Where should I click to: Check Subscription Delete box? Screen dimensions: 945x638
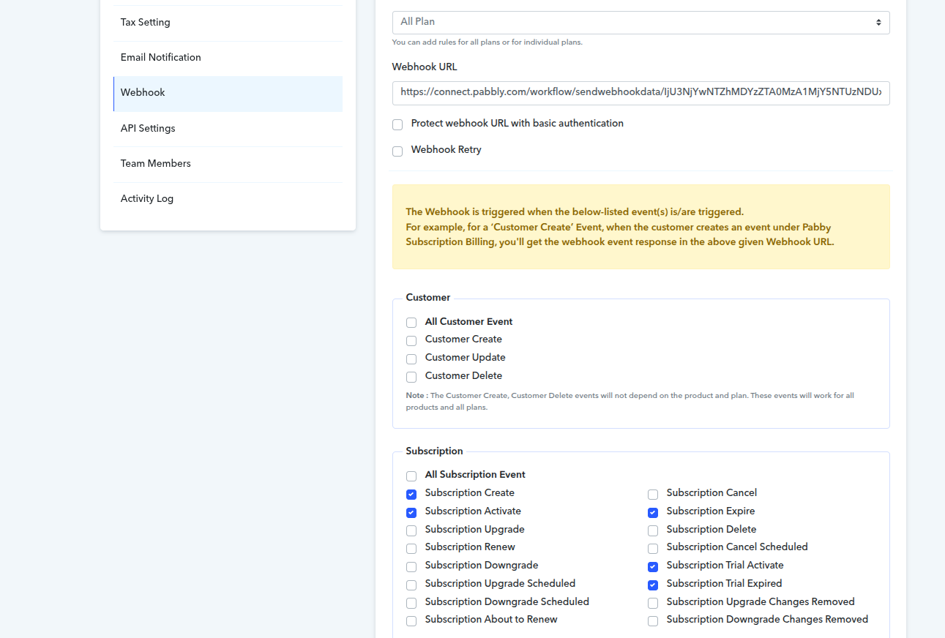[653, 530]
